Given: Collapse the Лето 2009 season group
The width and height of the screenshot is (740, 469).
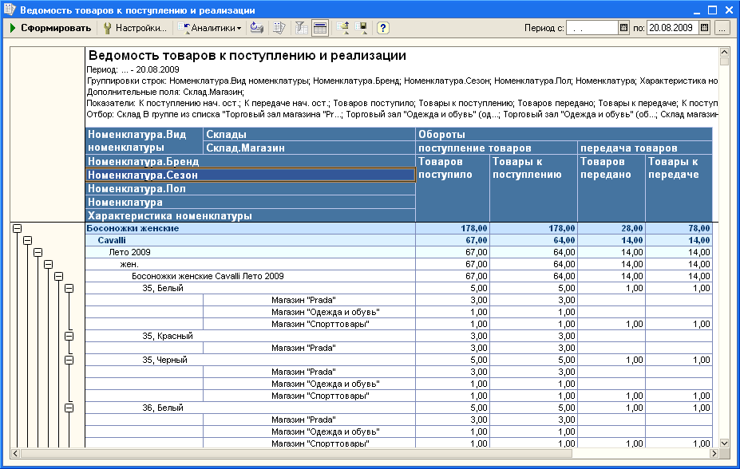Looking at the screenshot, I should point(38,252).
